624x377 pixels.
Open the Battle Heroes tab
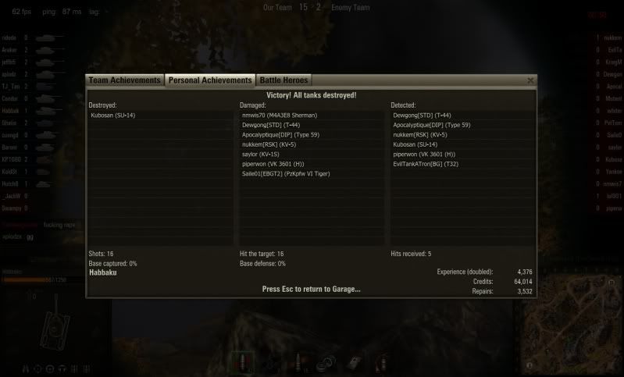283,80
